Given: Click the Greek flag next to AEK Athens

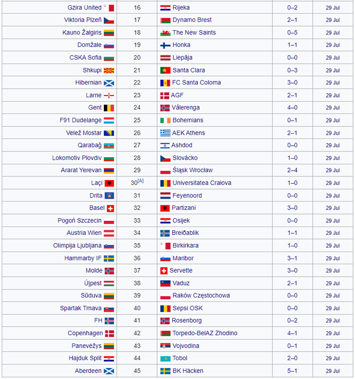Looking at the screenshot, I should (x=165, y=133).
